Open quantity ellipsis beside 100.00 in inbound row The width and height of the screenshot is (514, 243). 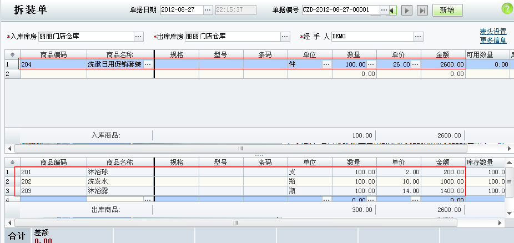click(x=371, y=64)
